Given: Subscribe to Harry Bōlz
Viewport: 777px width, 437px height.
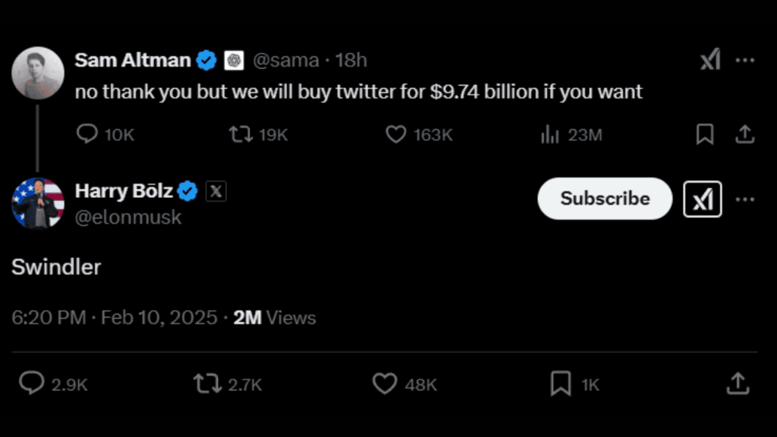Looking at the screenshot, I should coord(604,199).
